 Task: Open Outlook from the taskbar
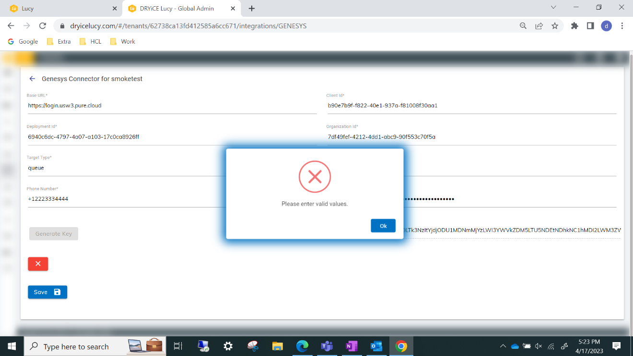tap(376, 346)
